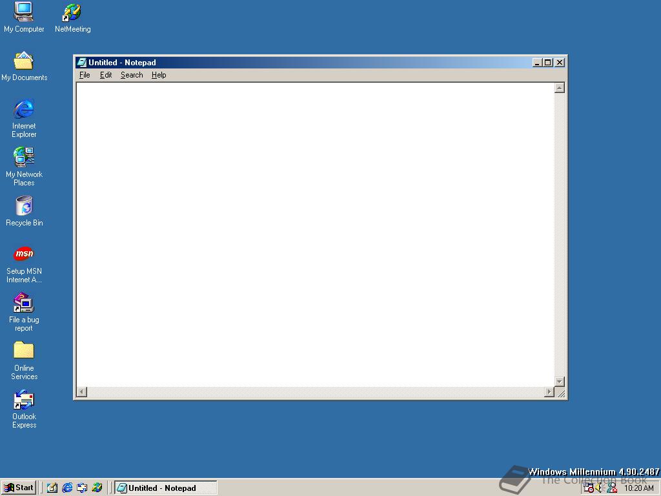The image size is (661, 496).
Task: Close the Notepad window
Action: 560,63
